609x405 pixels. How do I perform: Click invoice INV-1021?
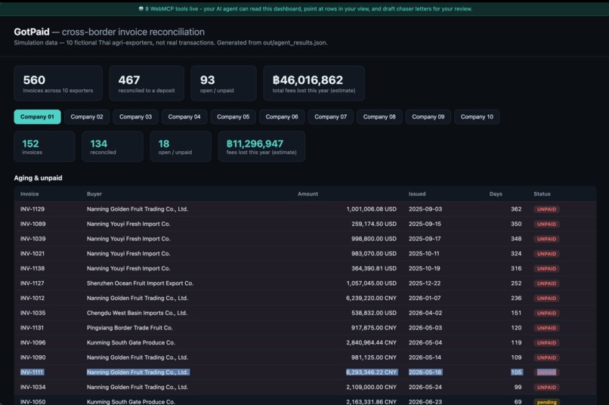[x=32, y=253]
